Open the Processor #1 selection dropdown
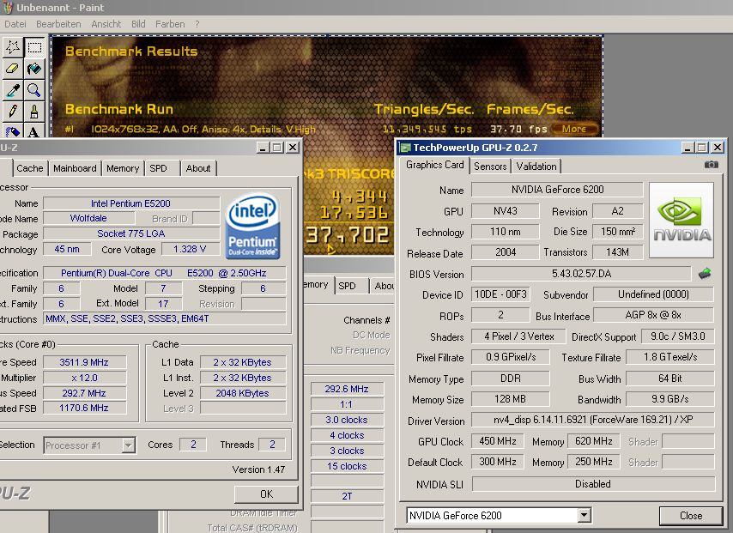 coord(128,445)
